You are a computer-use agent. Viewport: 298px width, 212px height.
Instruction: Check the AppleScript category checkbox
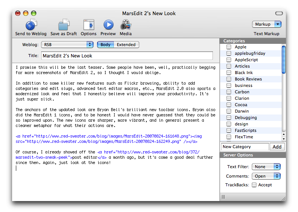tap(229, 60)
